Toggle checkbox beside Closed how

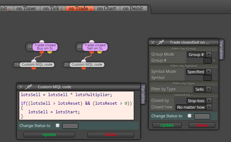pyautogui.click(x=214, y=107)
